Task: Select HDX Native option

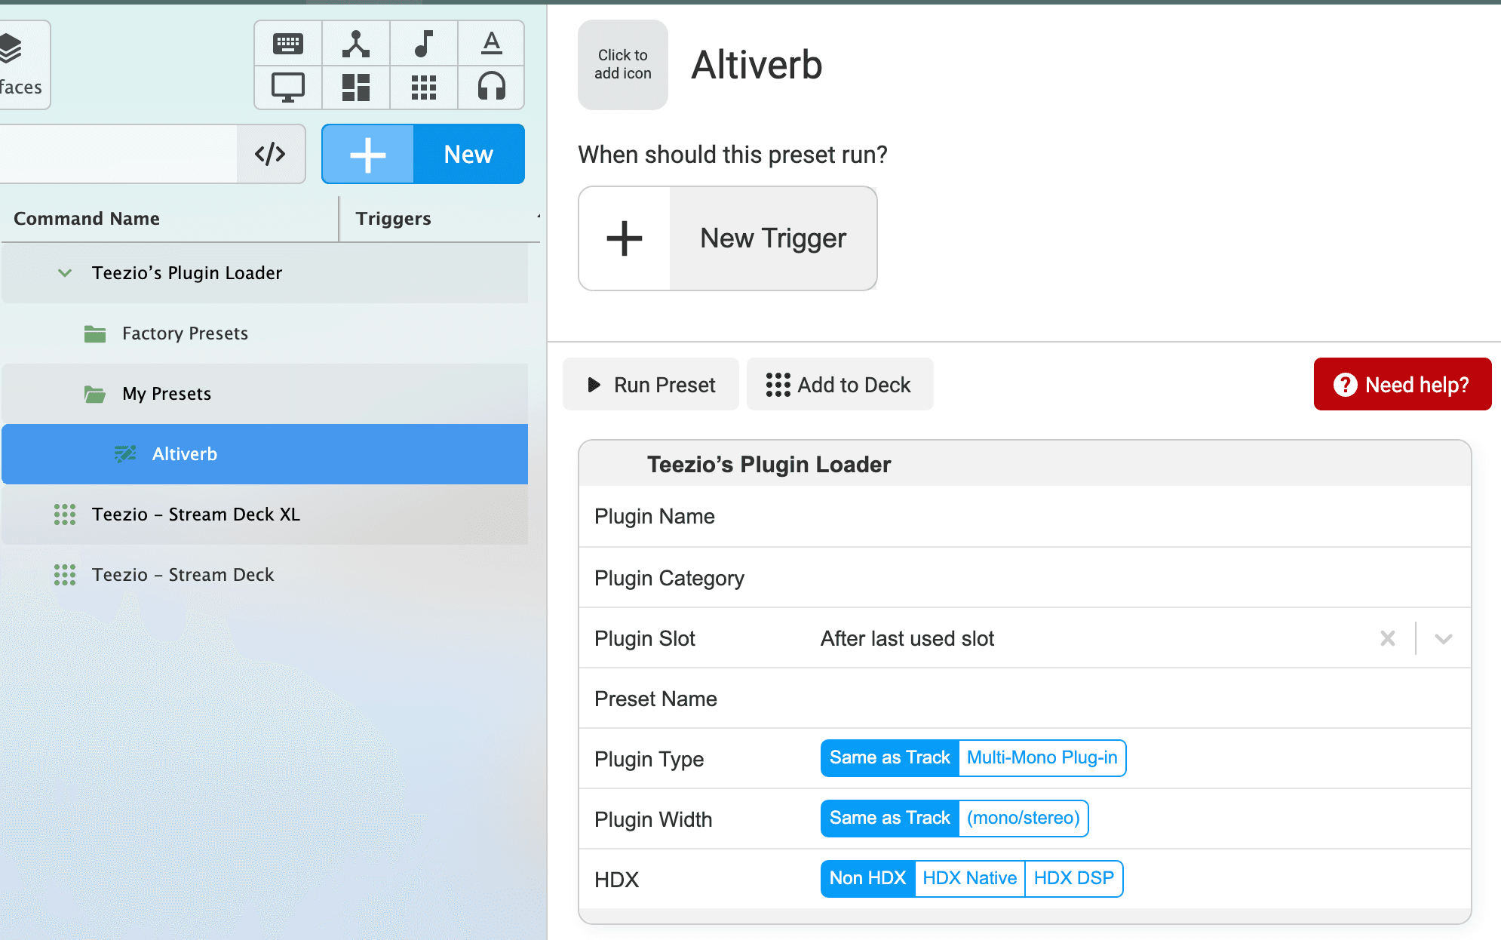Action: coord(969,878)
